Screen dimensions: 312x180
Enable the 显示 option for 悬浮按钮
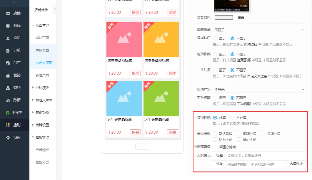click(216, 38)
